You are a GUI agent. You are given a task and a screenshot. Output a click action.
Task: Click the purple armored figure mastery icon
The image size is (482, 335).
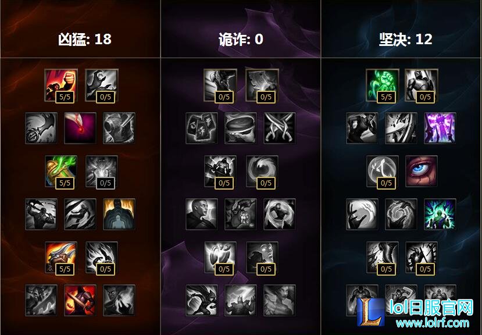(x=440, y=128)
